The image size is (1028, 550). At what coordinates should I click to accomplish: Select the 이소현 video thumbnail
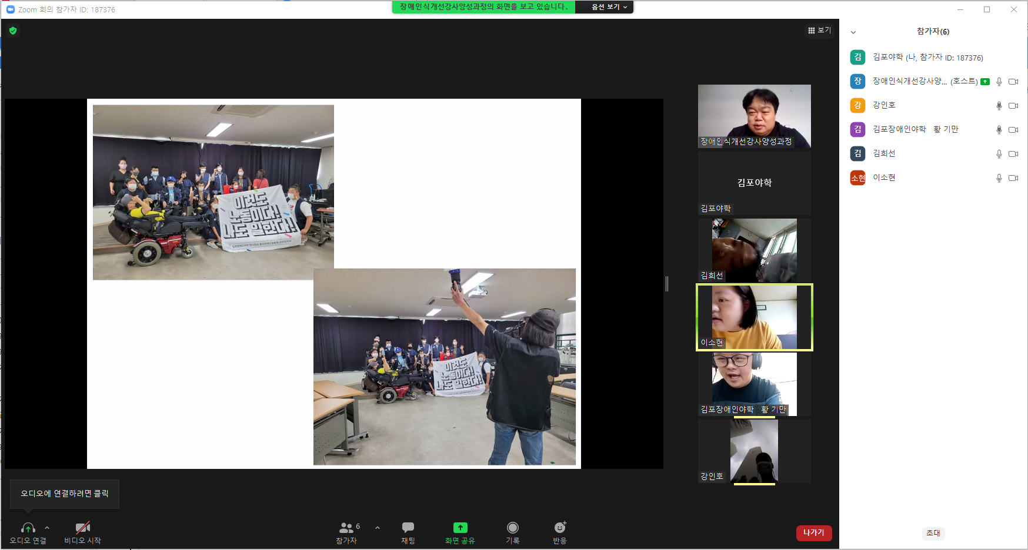pos(755,317)
